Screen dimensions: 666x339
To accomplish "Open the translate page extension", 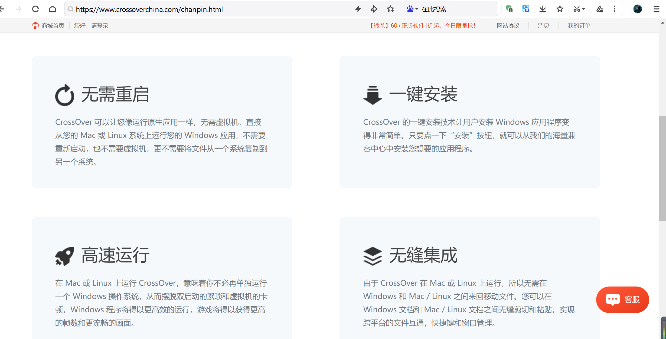I will pyautogui.click(x=525, y=9).
